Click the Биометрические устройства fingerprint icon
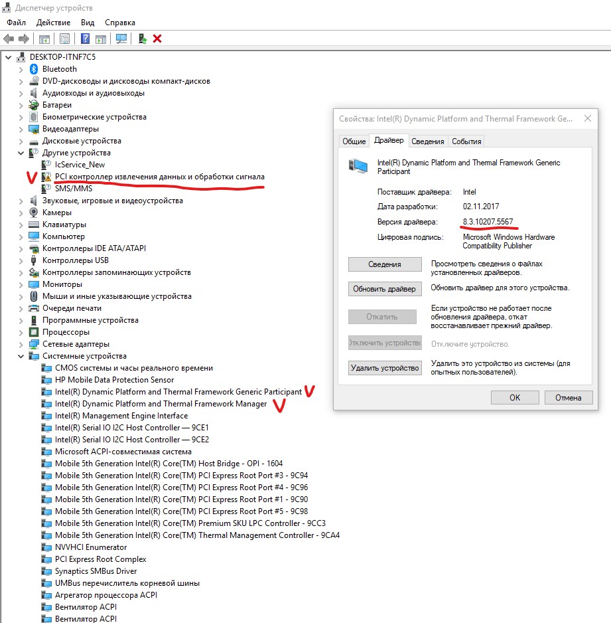 point(34,117)
